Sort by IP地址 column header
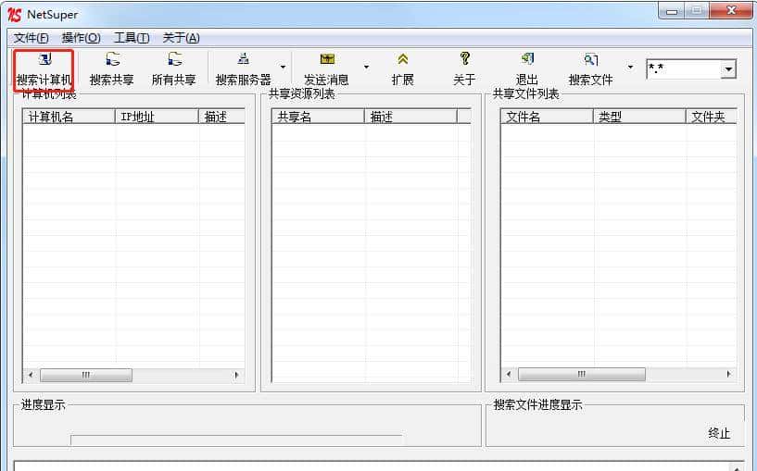 pyautogui.click(x=157, y=117)
